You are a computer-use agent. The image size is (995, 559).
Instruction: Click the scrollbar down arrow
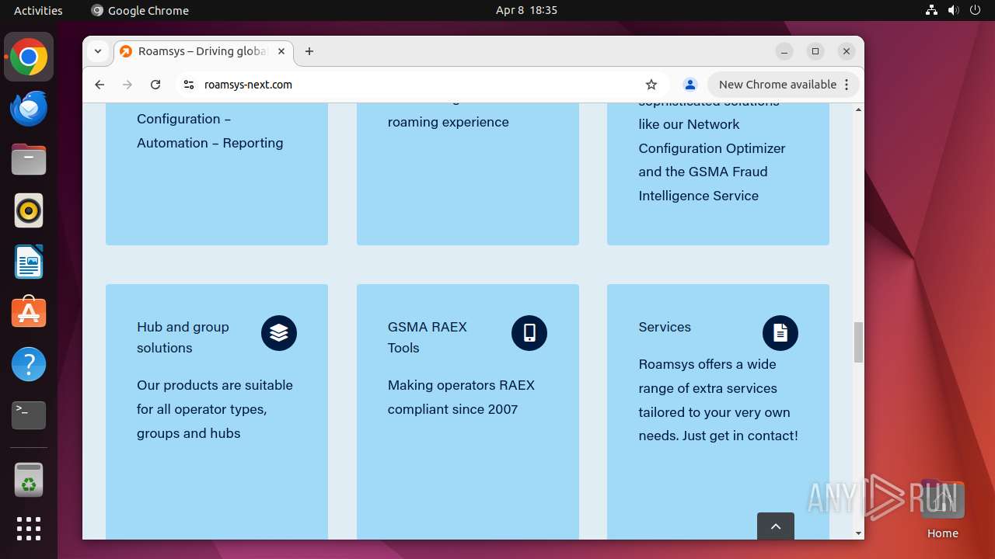pos(858,533)
